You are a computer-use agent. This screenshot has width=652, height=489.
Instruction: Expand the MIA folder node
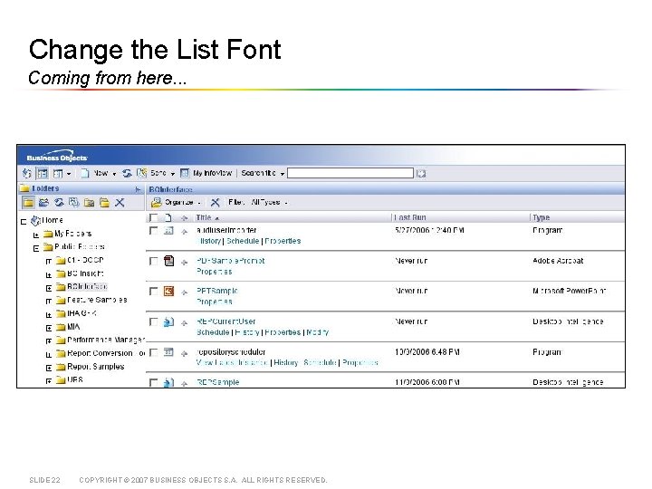click(49, 328)
